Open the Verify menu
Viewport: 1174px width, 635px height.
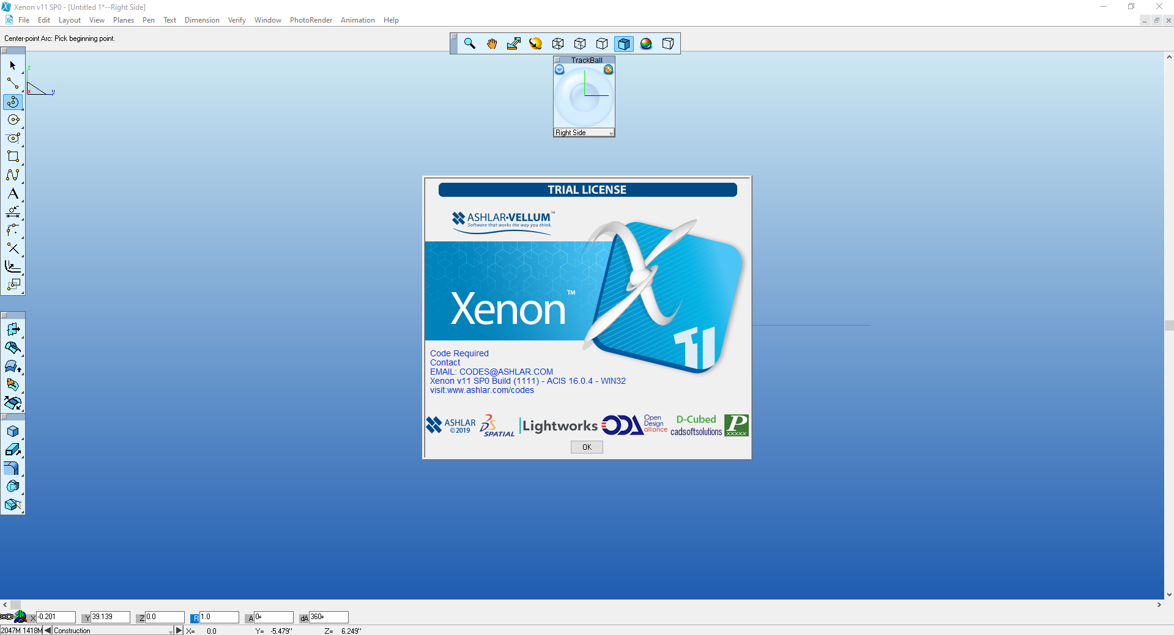pos(237,20)
